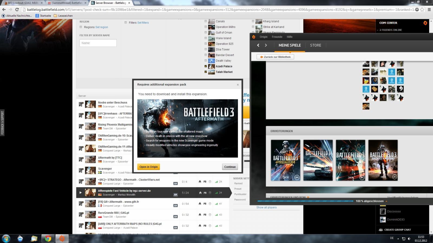
Task: Click the Set filters link
Action: (143, 23)
